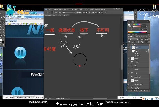Select the highlighted top layer thumbnail
This screenshot has width=159, height=107.
pos(133,47)
